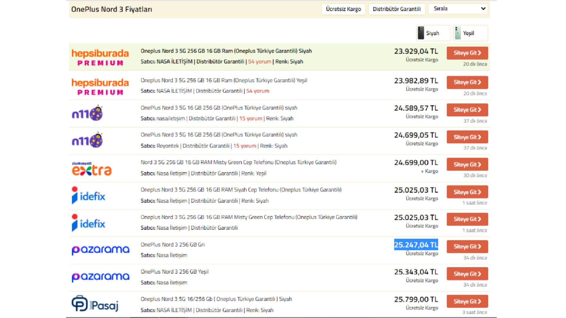Open Nord 3 Misty Green çiçeksepeti listing title
Image resolution: width=566 pixels, height=318 pixels.
click(238, 162)
